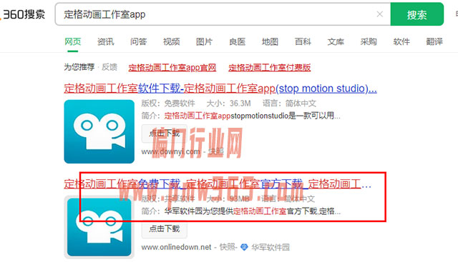Go to the 采购 tab
Screen dimensions: 458x262
coord(369,41)
